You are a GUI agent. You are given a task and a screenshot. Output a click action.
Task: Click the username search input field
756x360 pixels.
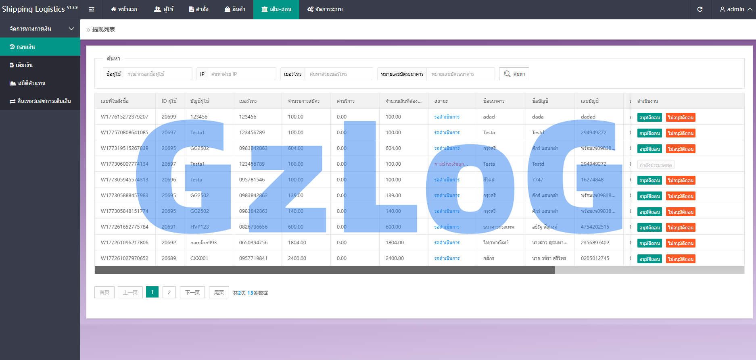pos(157,74)
